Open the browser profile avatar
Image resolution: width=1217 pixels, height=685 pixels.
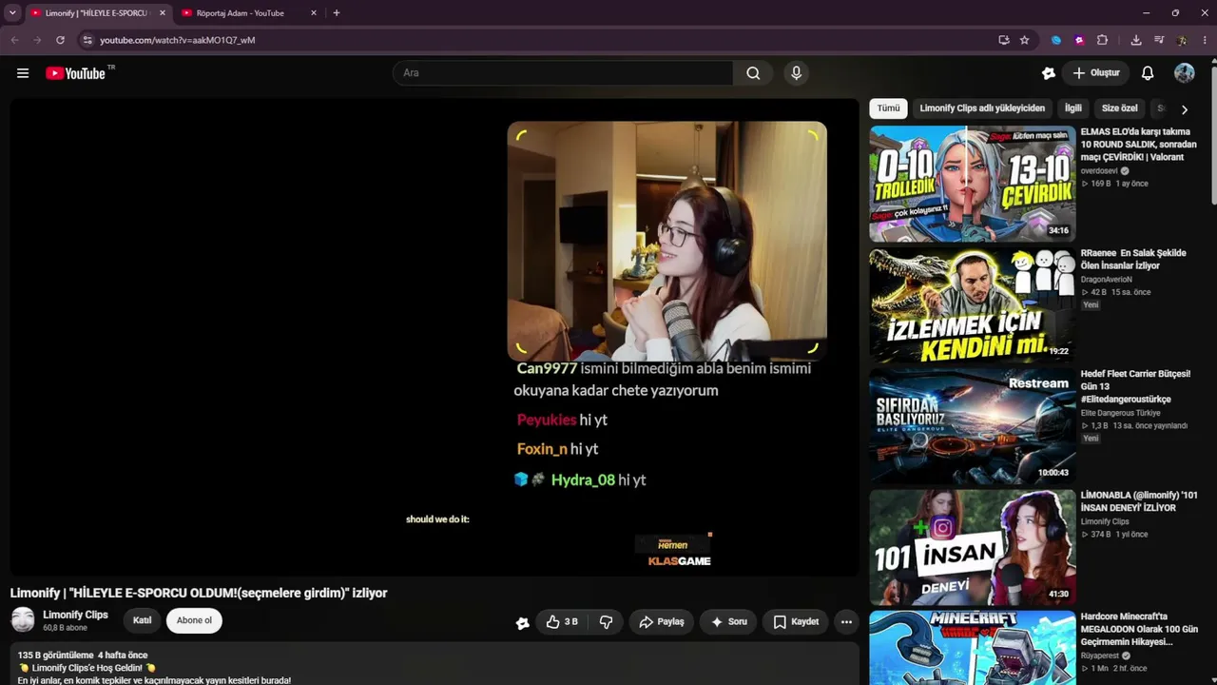click(x=1182, y=40)
